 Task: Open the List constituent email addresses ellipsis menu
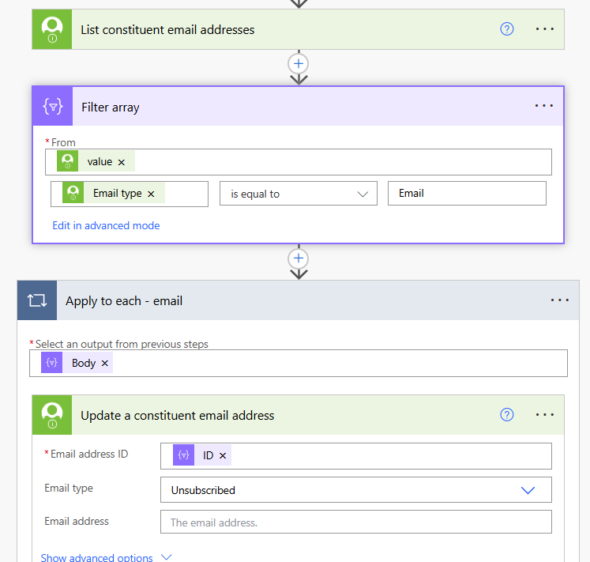click(545, 29)
